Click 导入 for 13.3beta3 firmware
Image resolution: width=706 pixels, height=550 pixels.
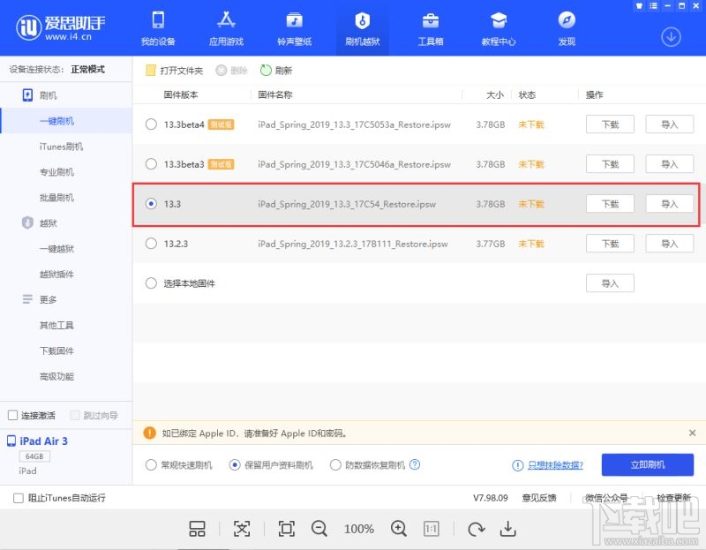tap(670, 164)
